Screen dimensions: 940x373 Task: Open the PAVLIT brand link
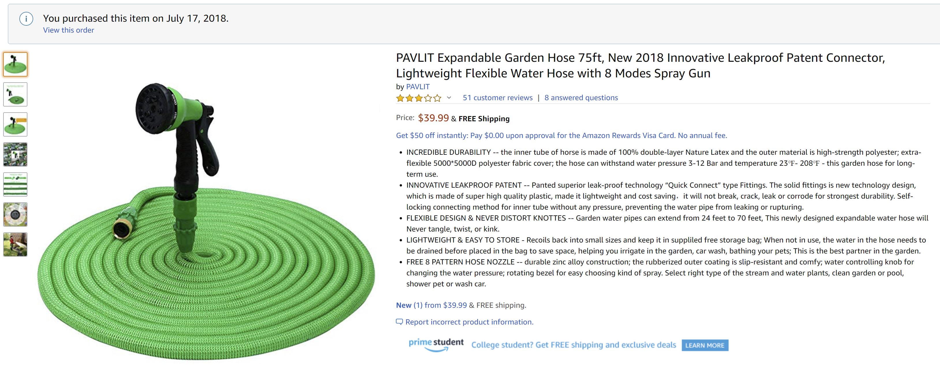418,87
